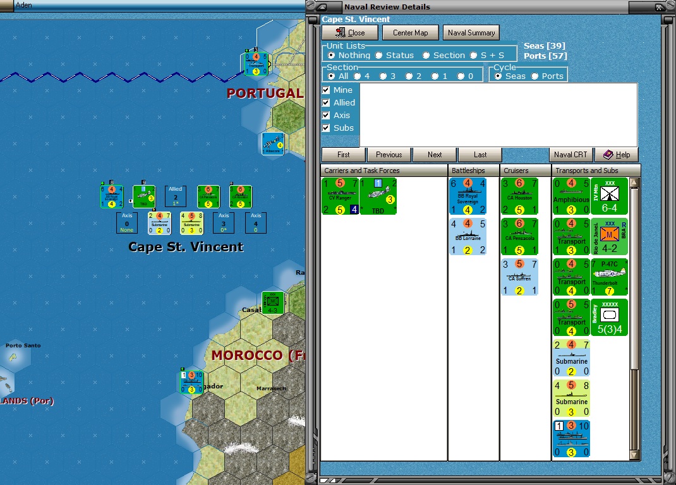Image resolution: width=676 pixels, height=485 pixels.
Task: Select section 0 radio button
Action: click(461, 76)
